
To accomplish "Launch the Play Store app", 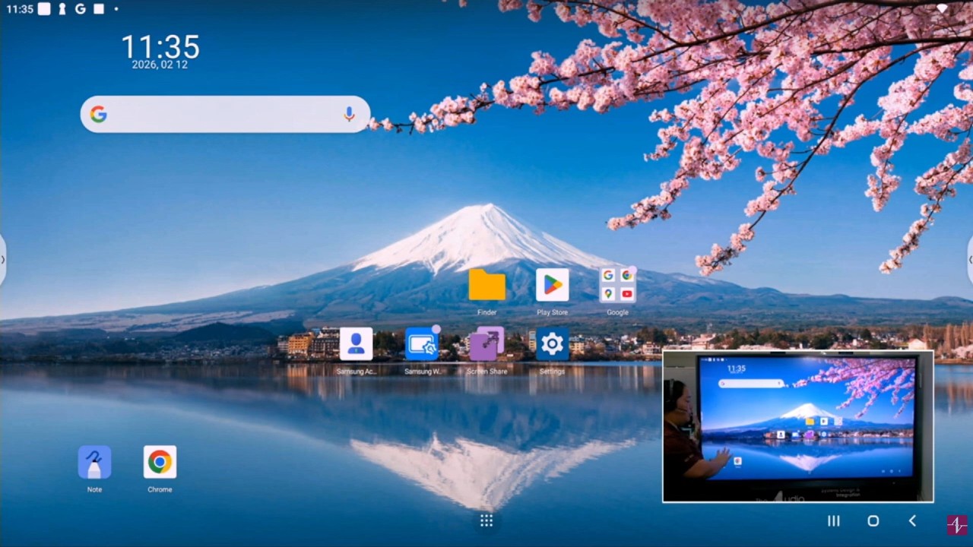I will click(552, 286).
